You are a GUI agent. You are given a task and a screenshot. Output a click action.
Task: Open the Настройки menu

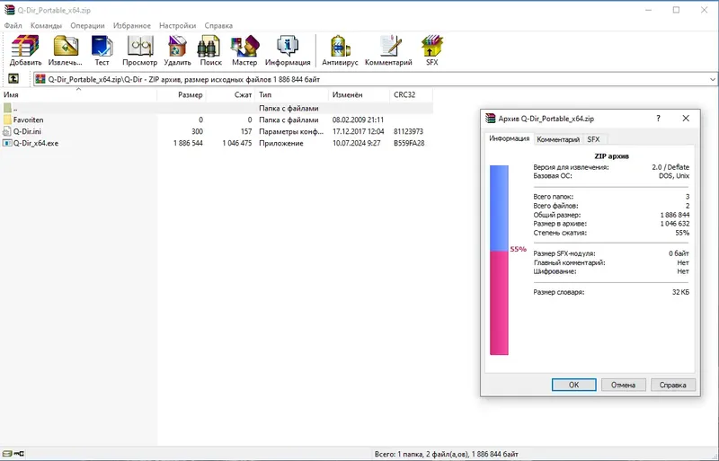click(x=177, y=26)
